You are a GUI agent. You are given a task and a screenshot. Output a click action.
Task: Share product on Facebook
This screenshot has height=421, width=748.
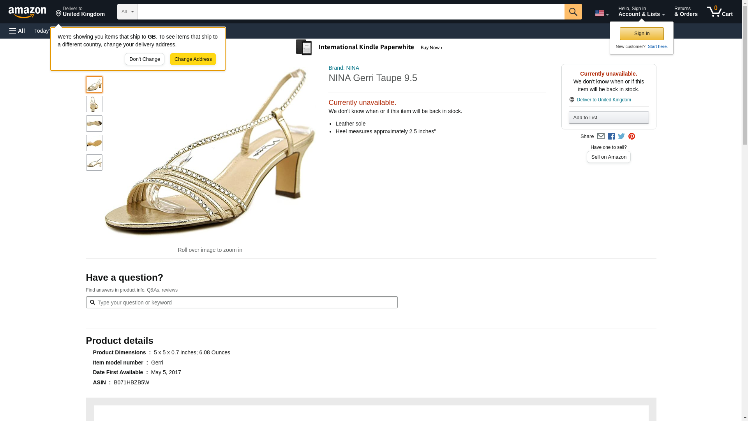click(611, 136)
